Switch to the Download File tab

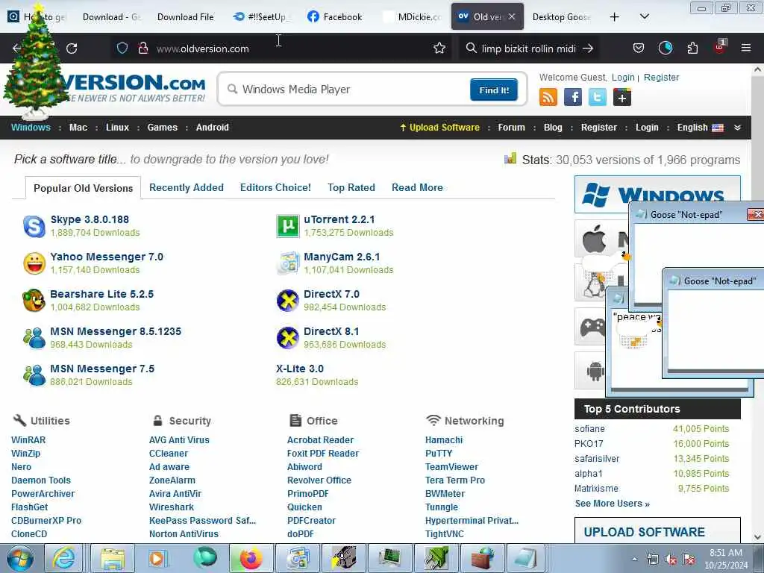coord(185,16)
